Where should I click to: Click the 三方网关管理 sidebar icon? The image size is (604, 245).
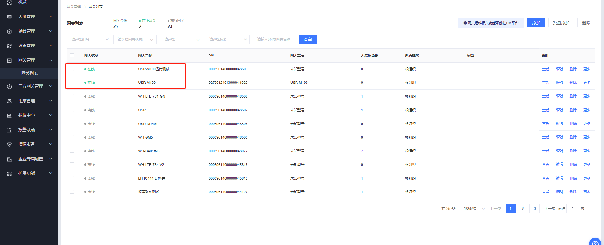tap(9, 86)
